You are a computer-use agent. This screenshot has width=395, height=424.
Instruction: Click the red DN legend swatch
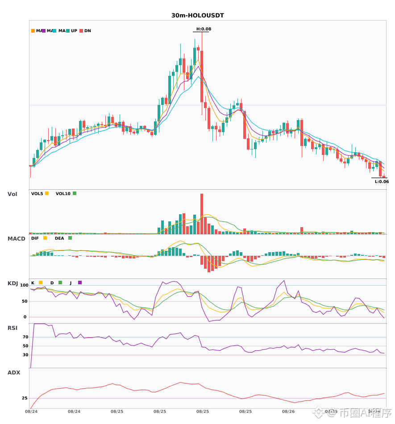click(81, 31)
